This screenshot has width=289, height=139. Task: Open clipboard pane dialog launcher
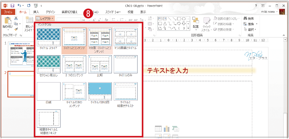21,35
